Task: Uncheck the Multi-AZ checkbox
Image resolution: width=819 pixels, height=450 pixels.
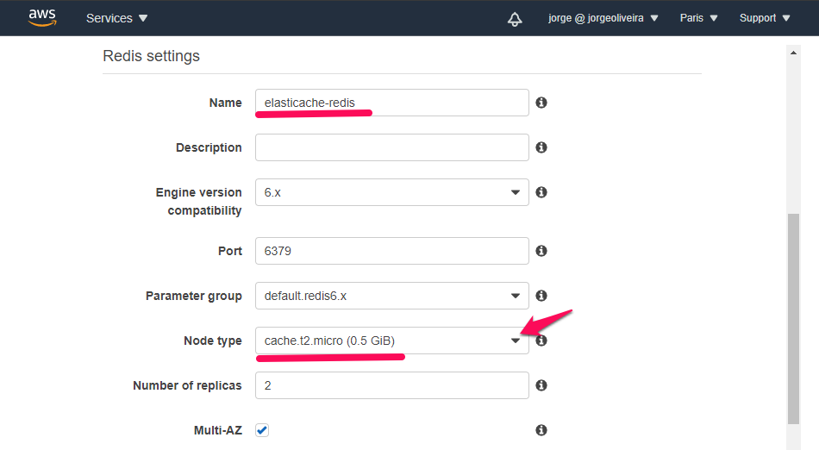Action: pos(262,430)
